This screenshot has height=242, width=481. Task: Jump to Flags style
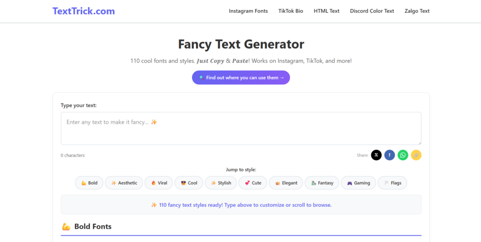coord(392,183)
